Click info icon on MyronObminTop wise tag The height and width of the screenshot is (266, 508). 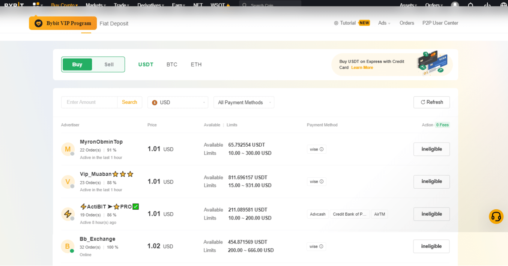pos(322,149)
